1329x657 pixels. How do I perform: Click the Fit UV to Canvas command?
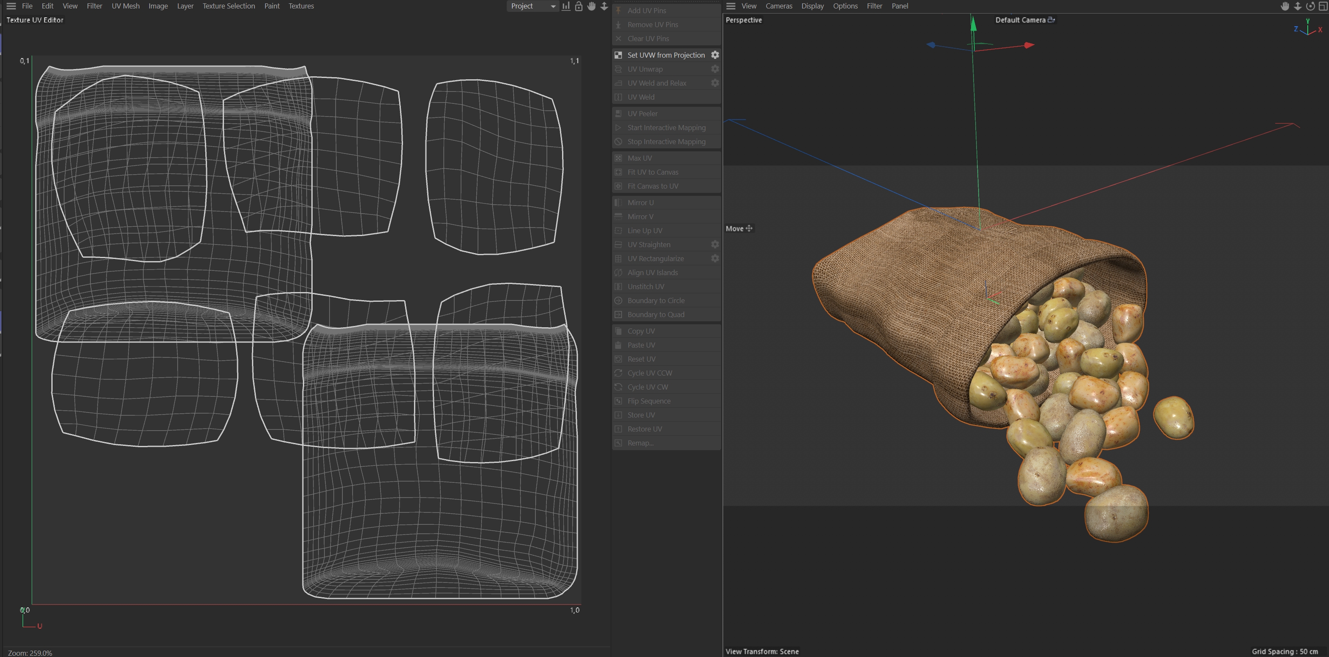tap(653, 172)
